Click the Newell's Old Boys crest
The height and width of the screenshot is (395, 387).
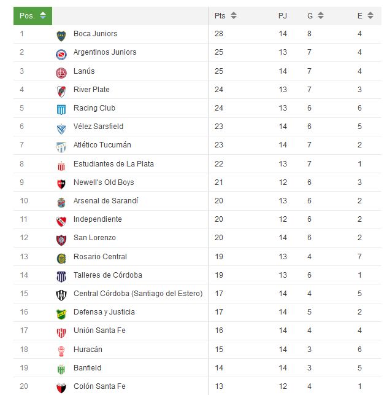pos(61,184)
